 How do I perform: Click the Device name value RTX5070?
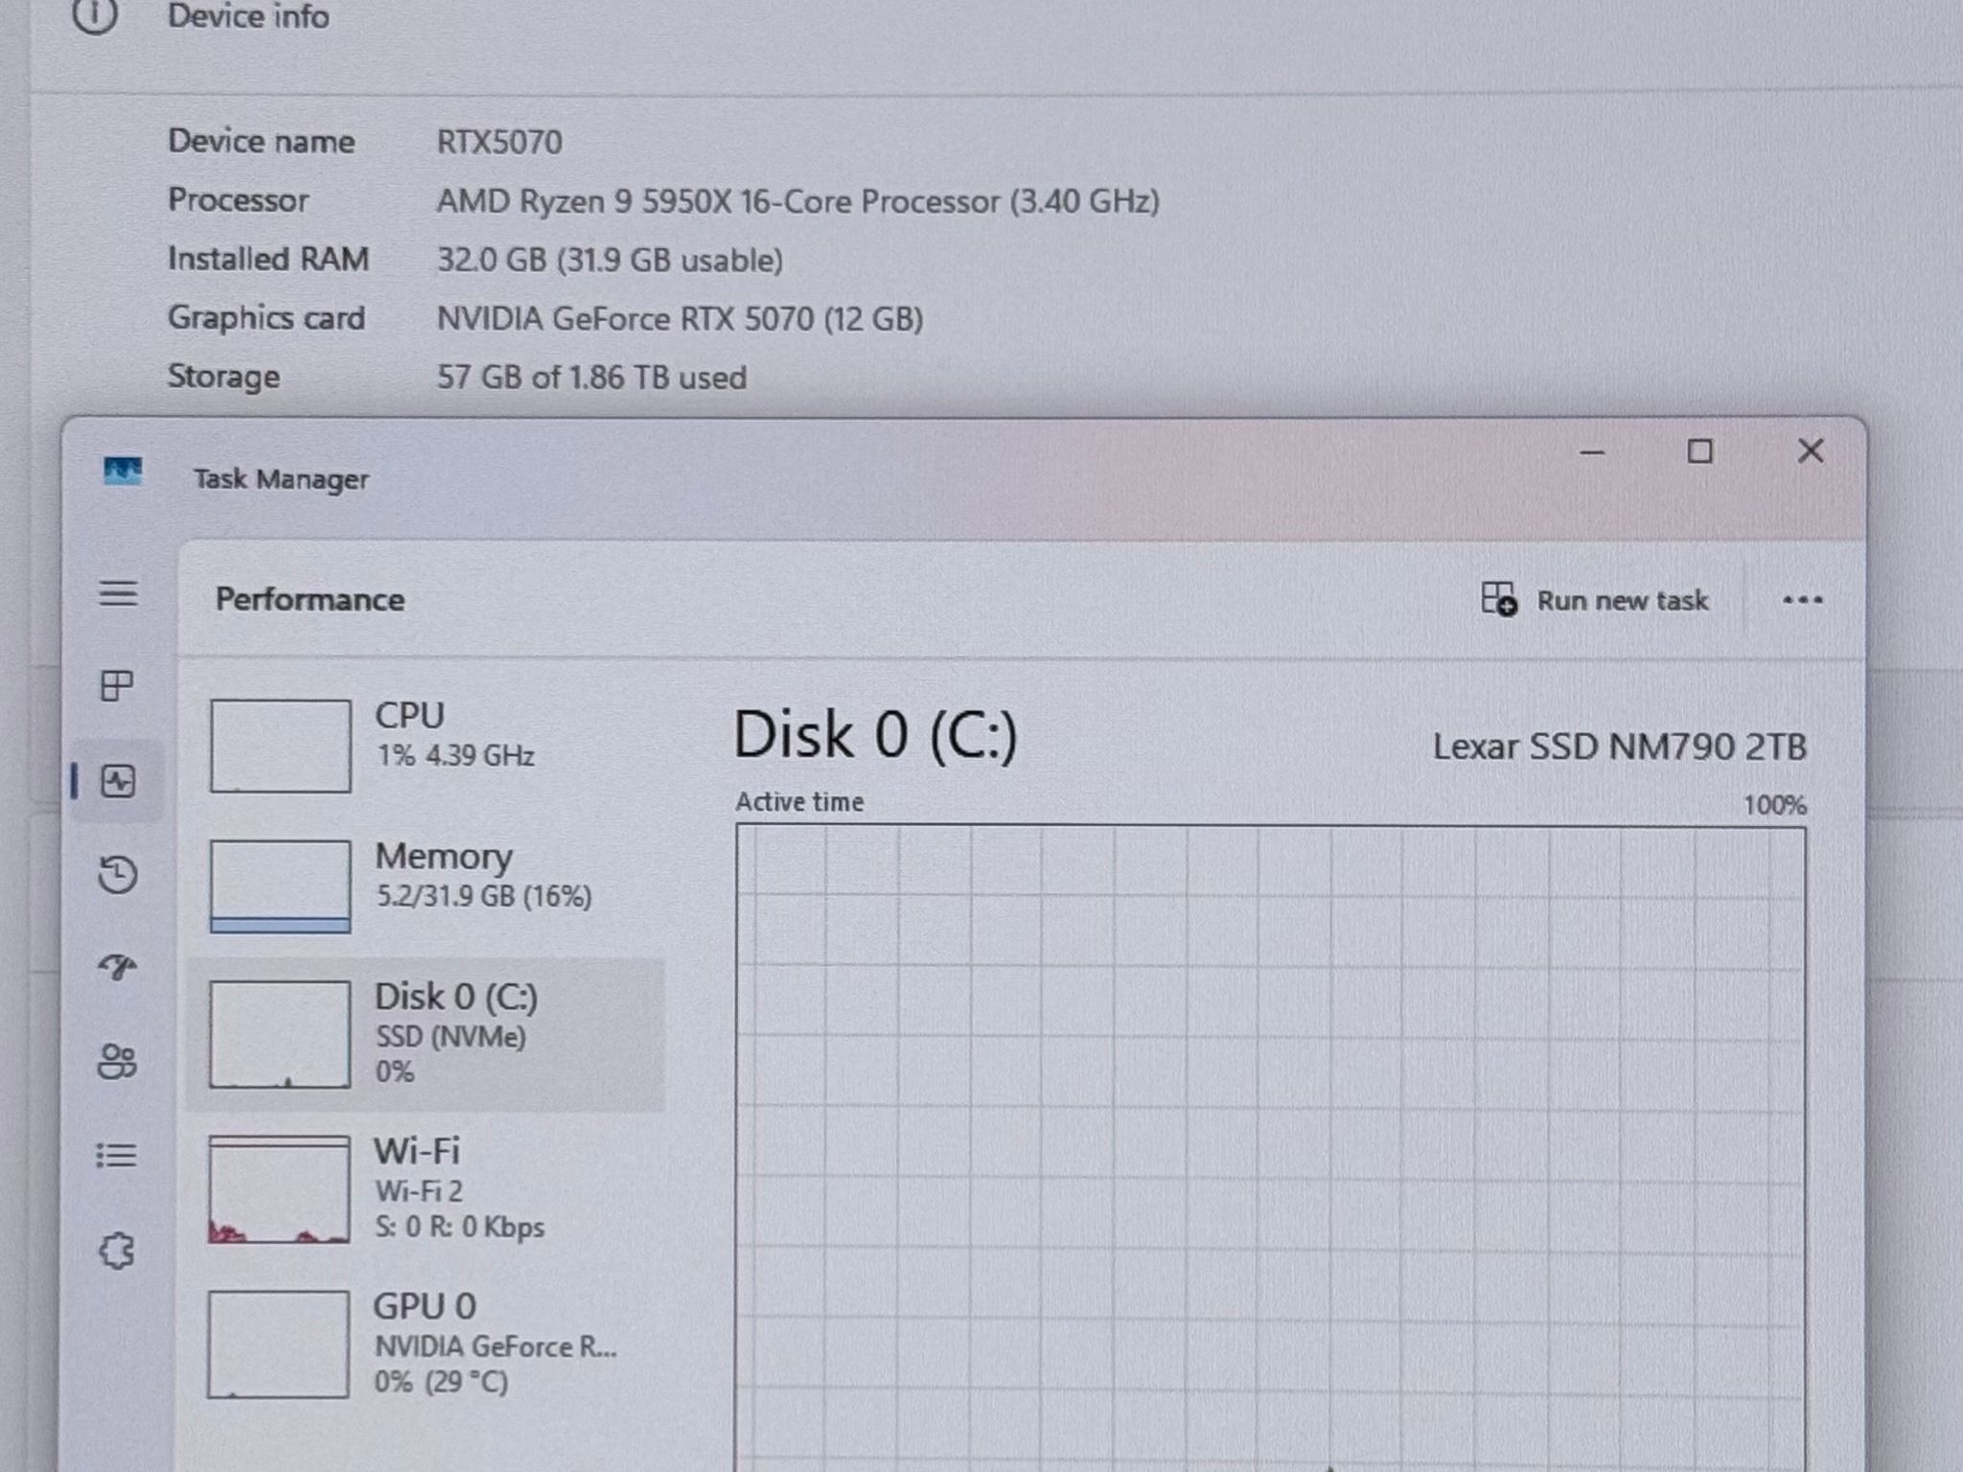click(499, 143)
